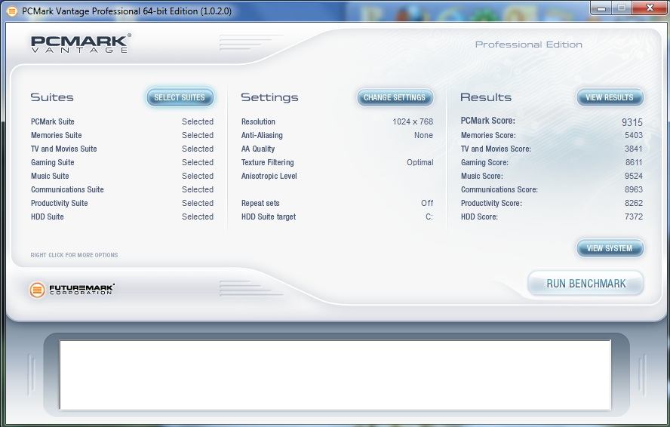Click the PCMark title bar app icon
Viewport: 670px width, 427px height.
click(12, 11)
